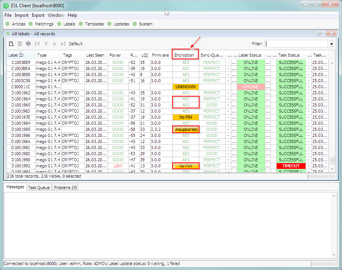Click the new record icon
This screenshot has height=270, width=342.
11,44
